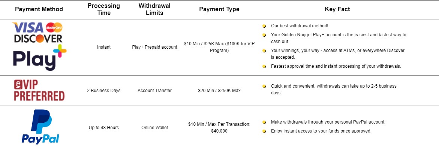Screen dimensions: 439x149
Task: Click the MasterCard logo
Action: pyautogui.click(x=54, y=27)
